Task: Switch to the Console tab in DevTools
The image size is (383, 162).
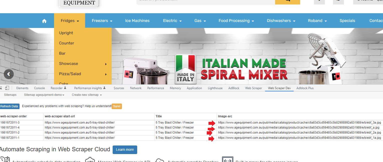Action: [x=39, y=88]
